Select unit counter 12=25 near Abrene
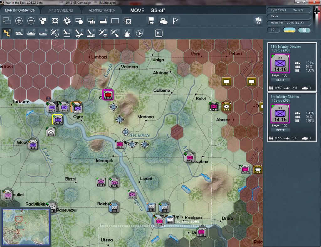321x247 pixels. tap(214, 107)
